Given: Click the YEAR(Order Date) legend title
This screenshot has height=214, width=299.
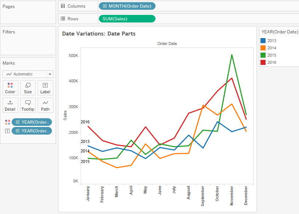Looking at the screenshot, I should click(280, 32).
